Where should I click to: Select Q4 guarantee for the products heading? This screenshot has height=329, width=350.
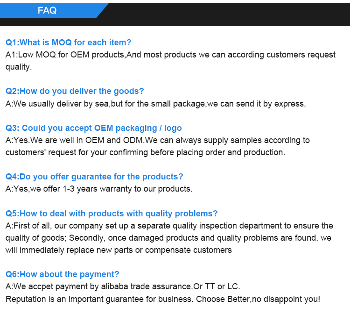point(94,177)
